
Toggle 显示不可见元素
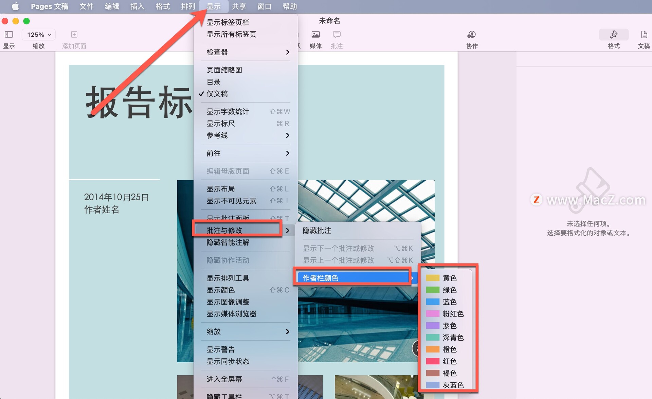click(246, 201)
